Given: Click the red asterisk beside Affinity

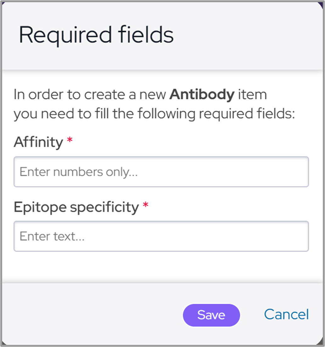Looking at the screenshot, I should (70, 141).
